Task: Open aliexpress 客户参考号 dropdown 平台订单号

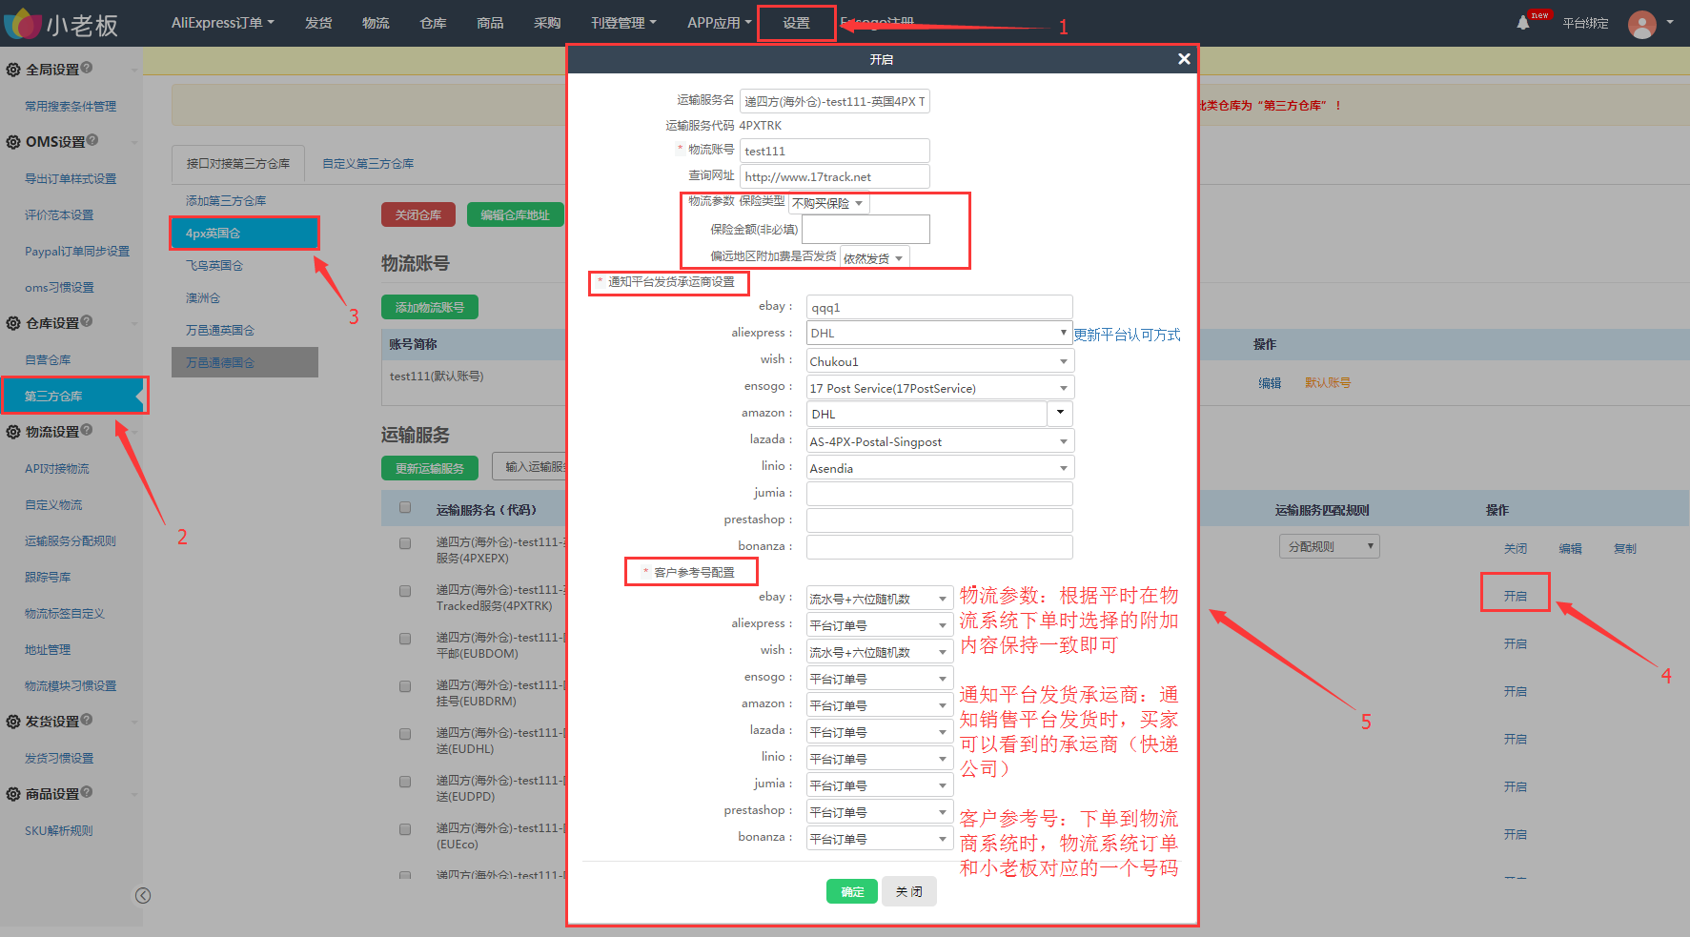Action: click(x=880, y=625)
